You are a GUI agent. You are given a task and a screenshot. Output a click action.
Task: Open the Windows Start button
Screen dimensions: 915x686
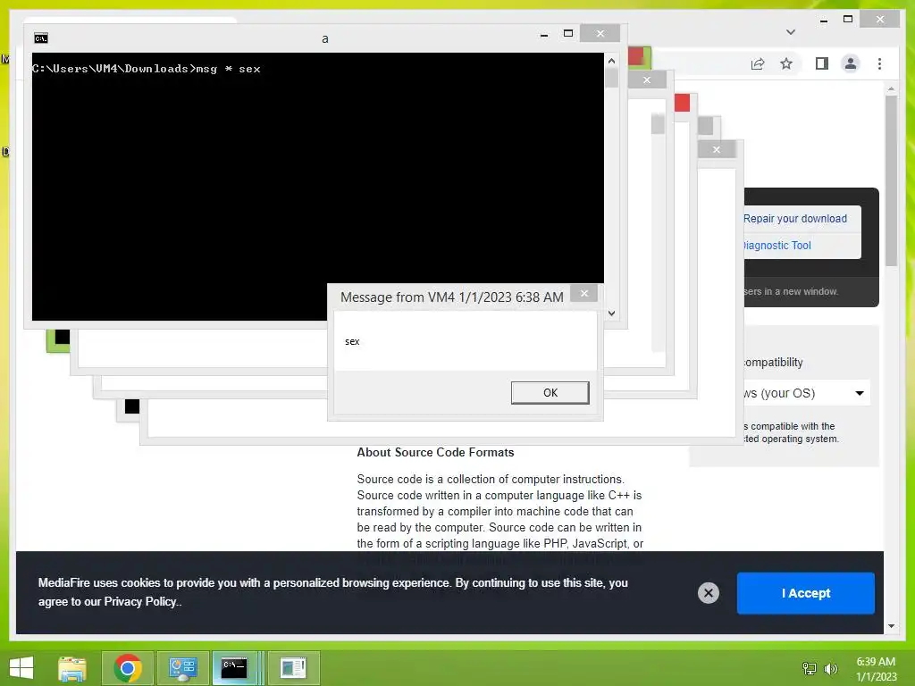tap(21, 668)
